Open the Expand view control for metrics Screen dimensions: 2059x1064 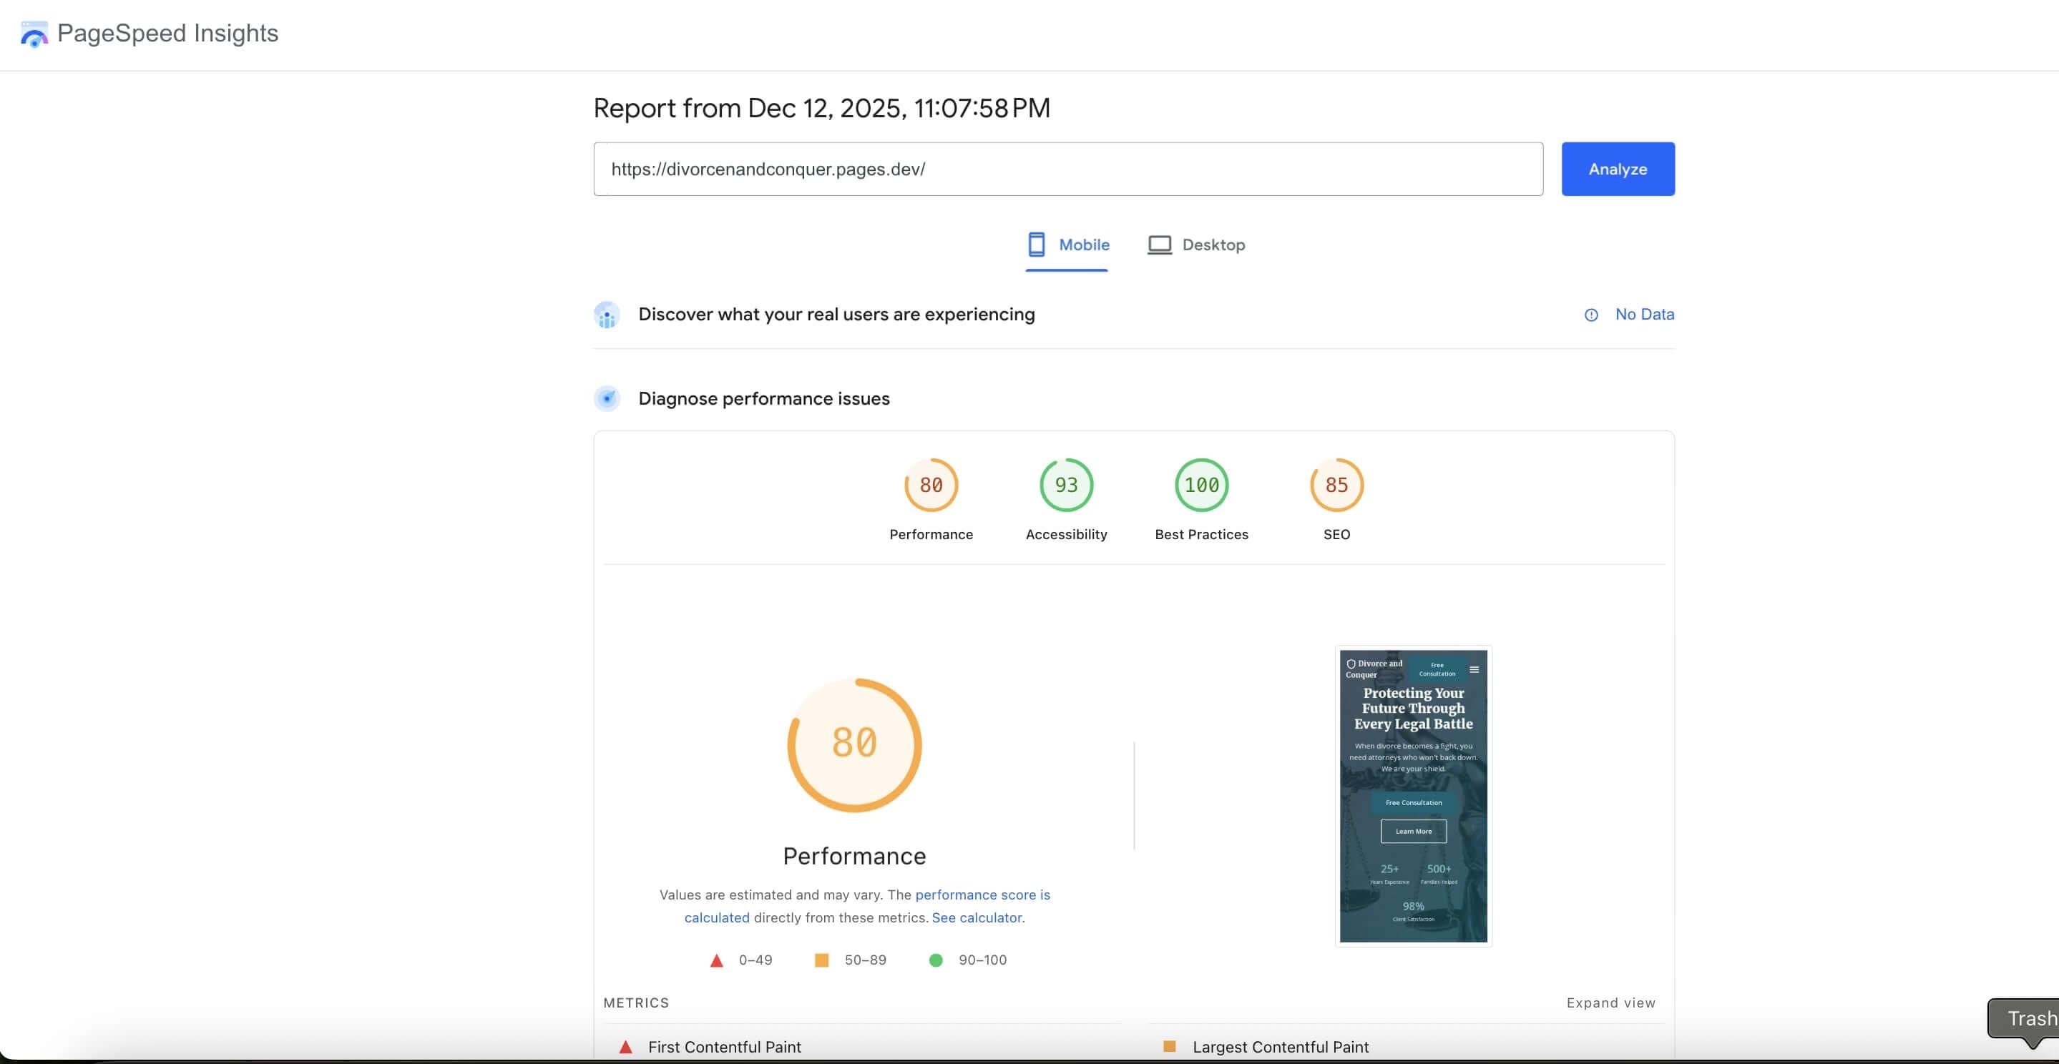1610,1003
